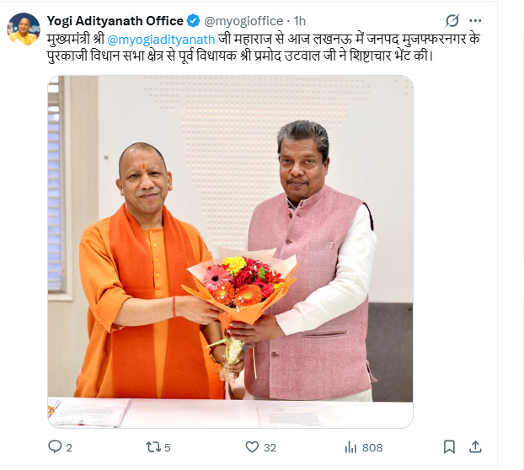Enlarge the bouquet photo in the tweet
The image size is (524, 470).
[230, 252]
